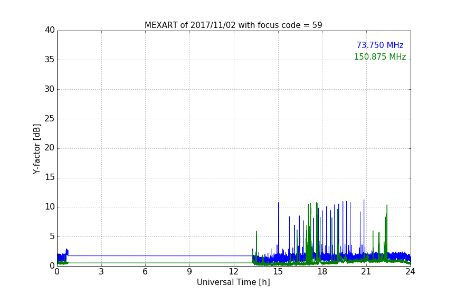This screenshot has width=456, height=304.
Task: Select the green 150.875 MHz legend label
Action: (380, 56)
